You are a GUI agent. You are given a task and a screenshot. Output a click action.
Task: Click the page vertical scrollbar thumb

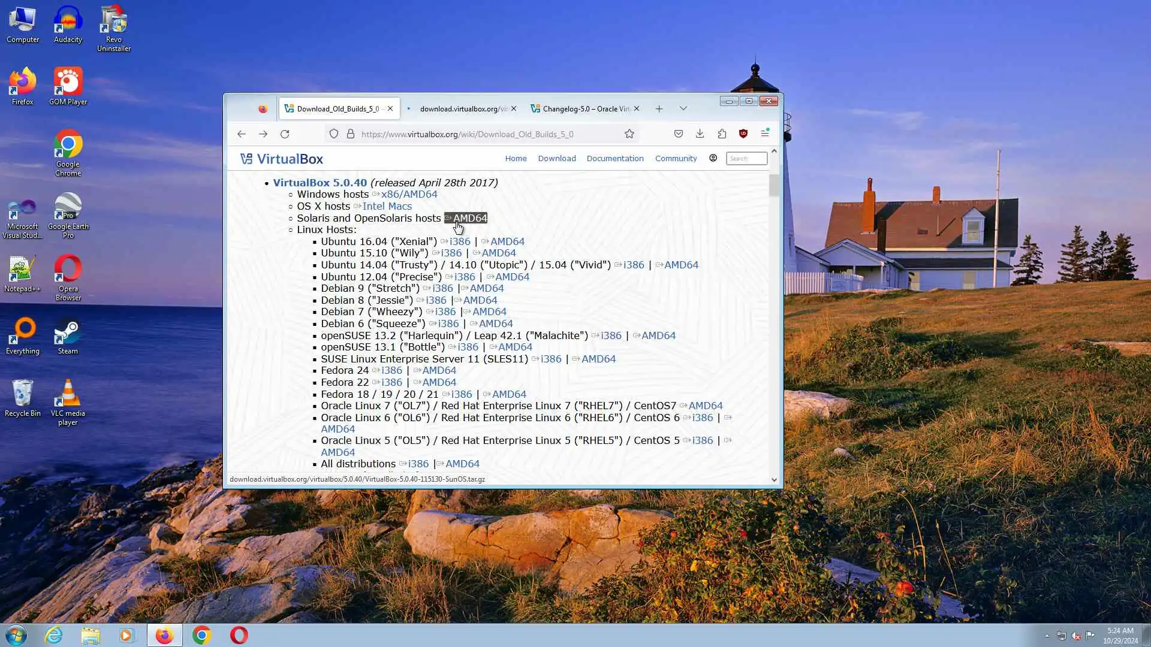774,185
